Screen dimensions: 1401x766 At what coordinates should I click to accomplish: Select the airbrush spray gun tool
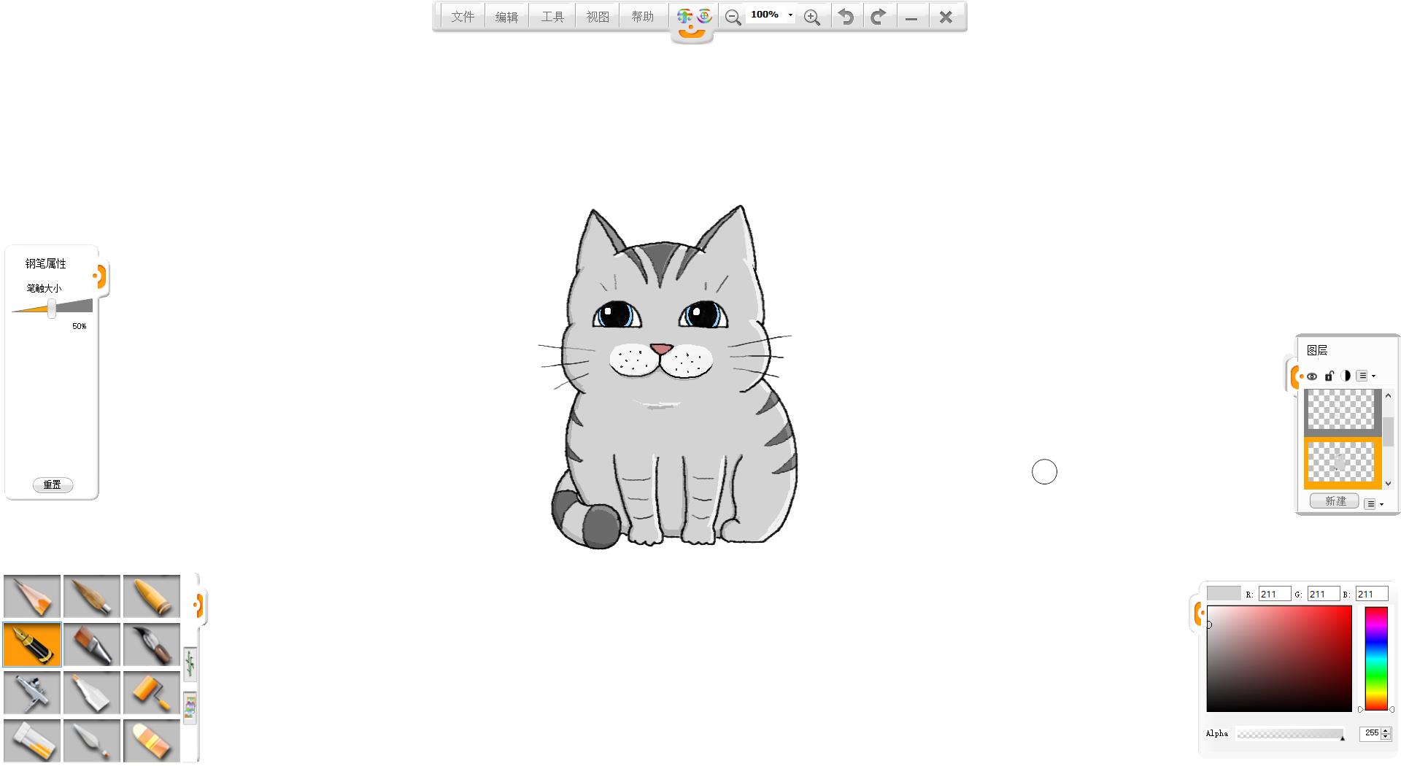pos(32,692)
